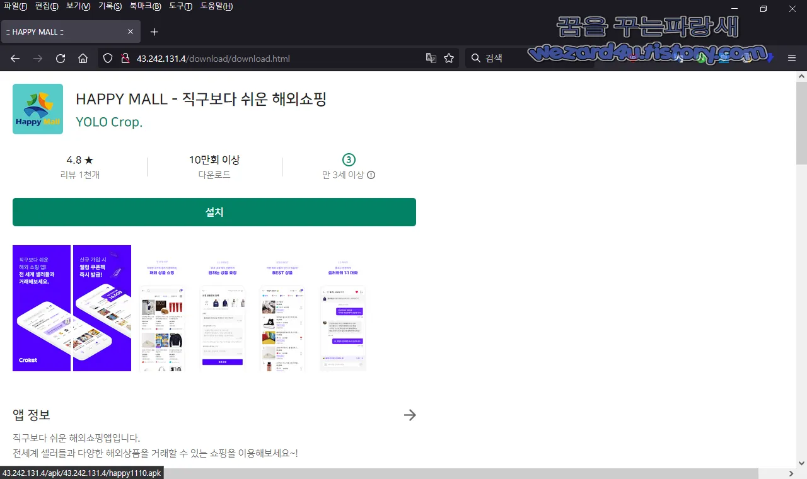Click the vertical scrollbar down arrow
Screen dimensions: 807x479
[801, 463]
